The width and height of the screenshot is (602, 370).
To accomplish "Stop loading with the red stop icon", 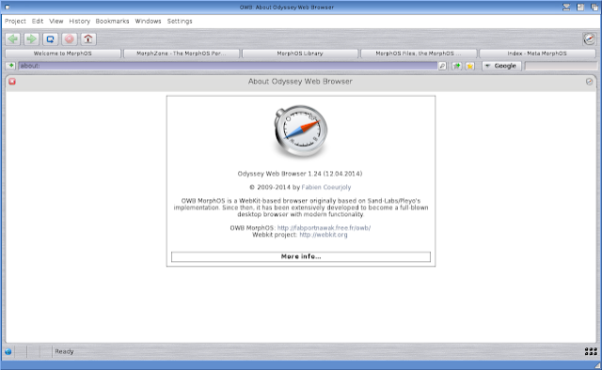I will coord(69,39).
